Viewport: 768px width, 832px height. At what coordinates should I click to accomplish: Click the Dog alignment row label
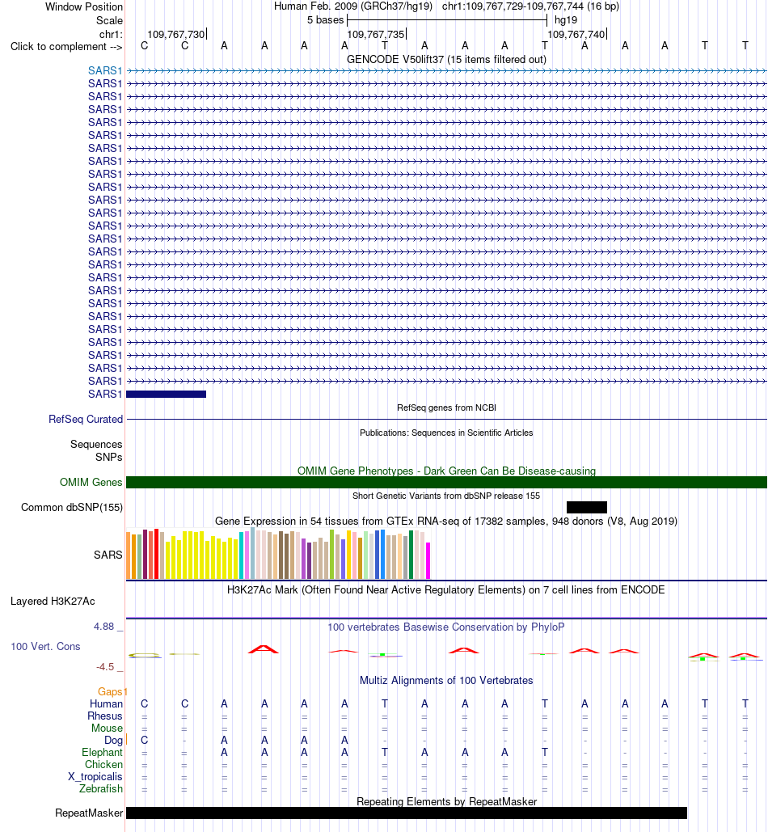coord(113,740)
